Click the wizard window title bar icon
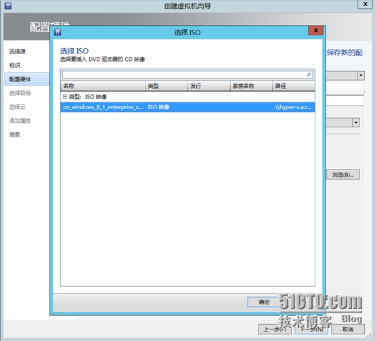375x341 pixels. [8, 5]
